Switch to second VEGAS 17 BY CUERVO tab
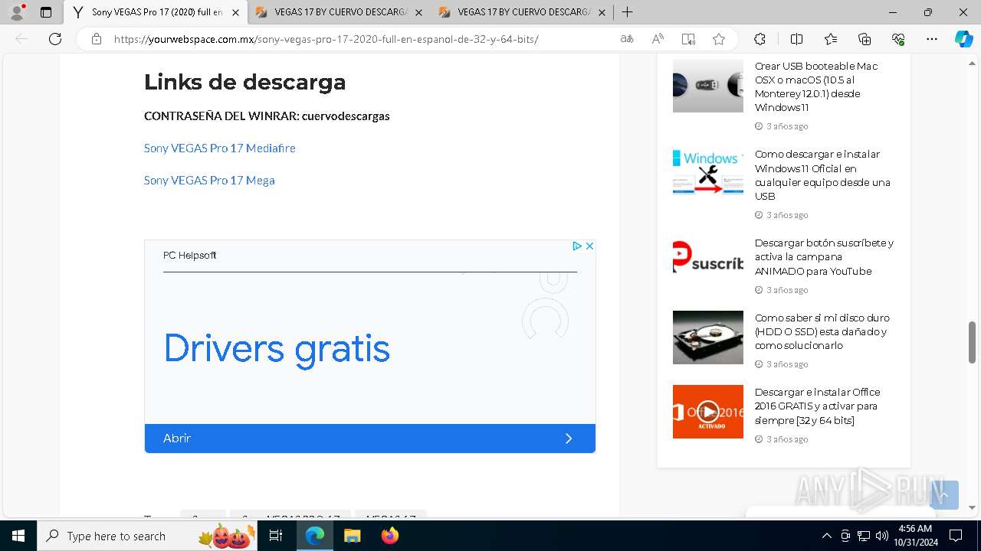The image size is (981, 551). (x=341, y=12)
